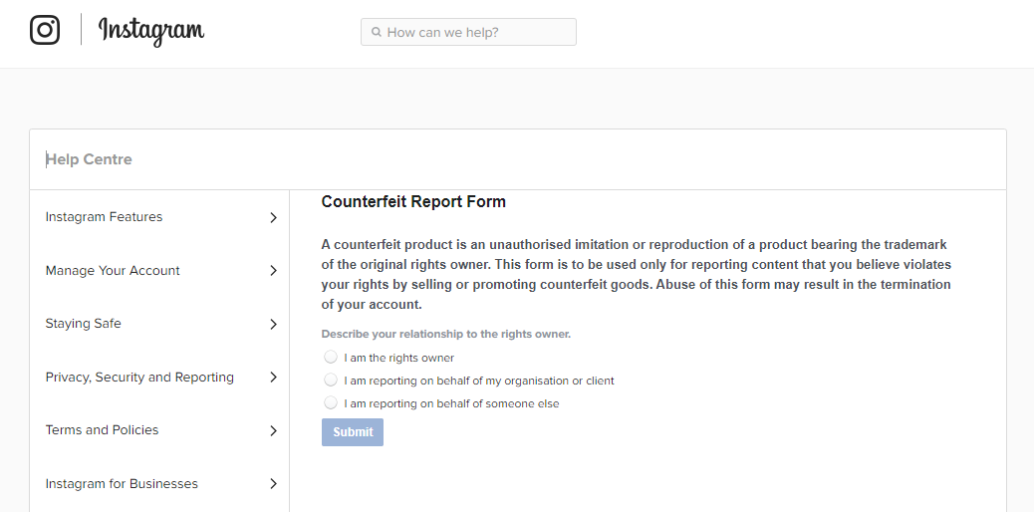Click the search magnifier icon
Viewport: 1034px width, 512px height.
coord(377,32)
